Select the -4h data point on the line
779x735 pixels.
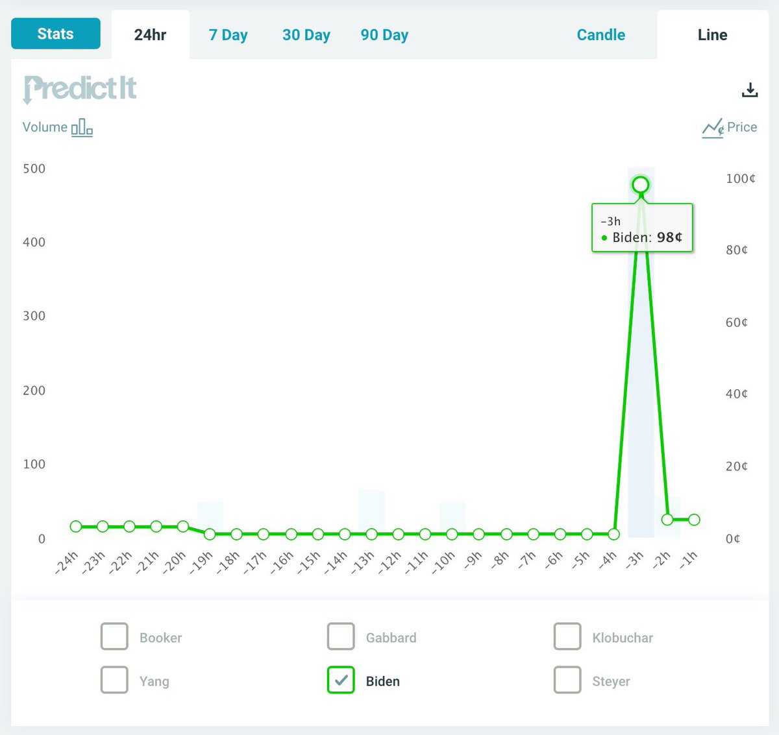613,534
